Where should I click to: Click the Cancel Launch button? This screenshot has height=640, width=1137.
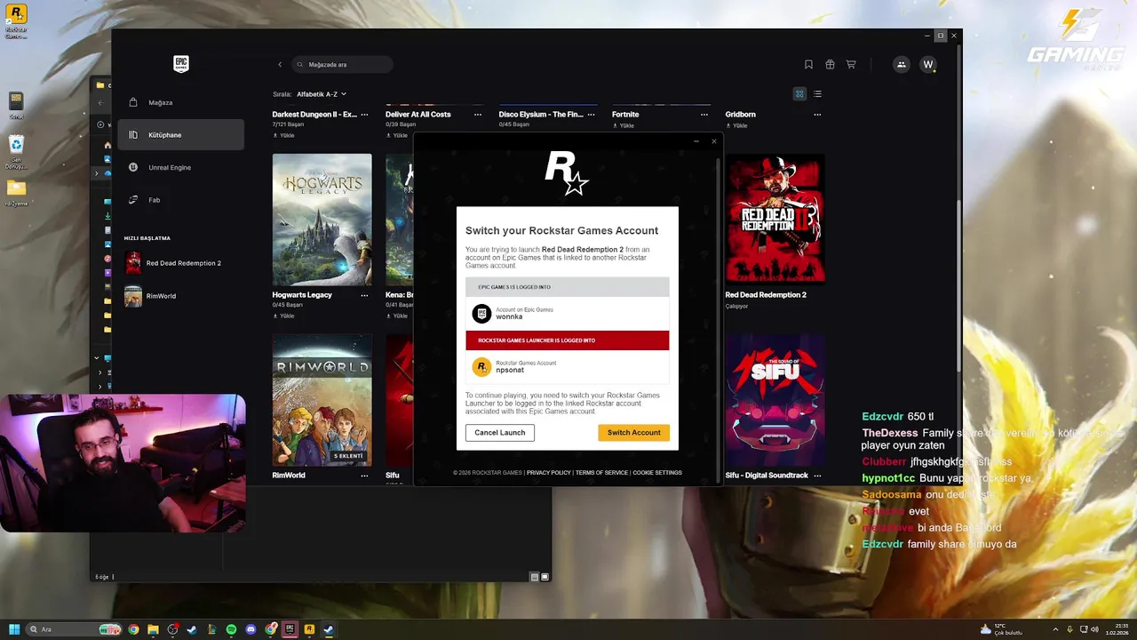click(x=500, y=433)
